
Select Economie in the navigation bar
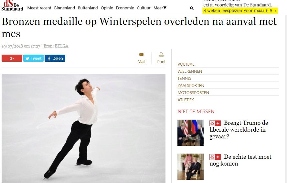click(125, 8)
